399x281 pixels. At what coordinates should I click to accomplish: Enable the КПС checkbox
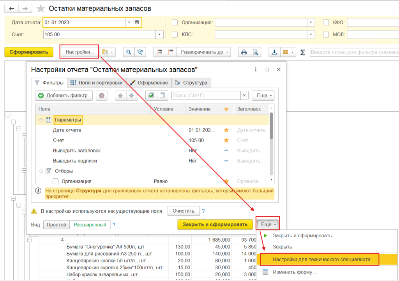(x=175, y=34)
